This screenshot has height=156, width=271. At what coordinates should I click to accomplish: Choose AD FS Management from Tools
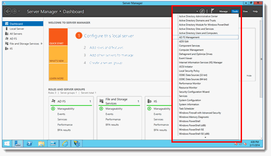point(206,37)
